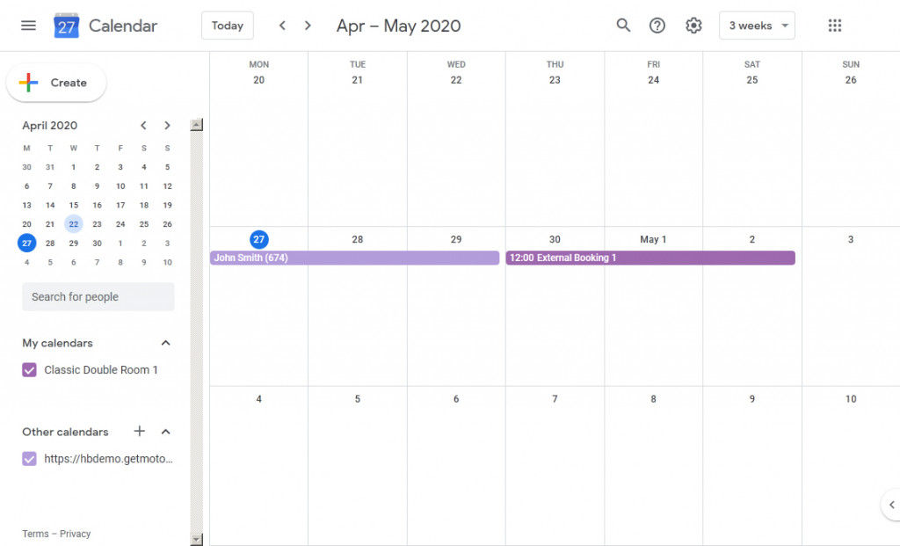Click inside the Search for people field

(x=98, y=296)
